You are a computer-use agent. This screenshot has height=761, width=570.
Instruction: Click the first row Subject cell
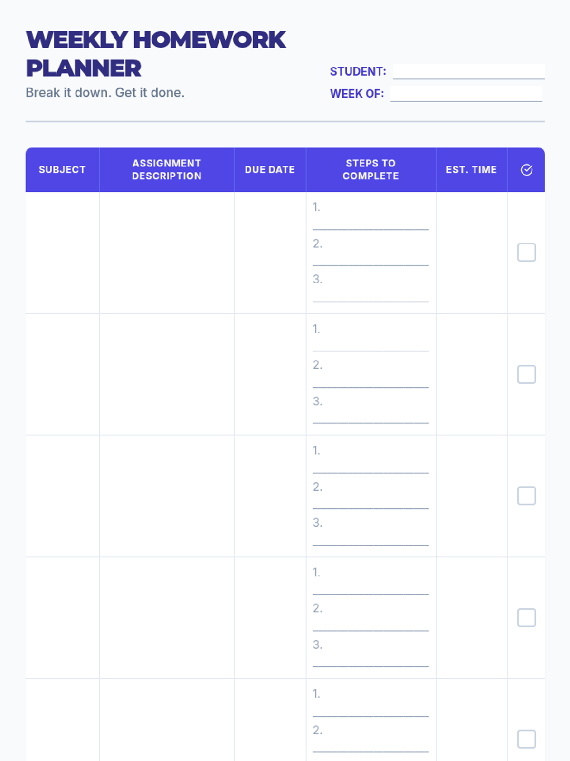(x=62, y=253)
